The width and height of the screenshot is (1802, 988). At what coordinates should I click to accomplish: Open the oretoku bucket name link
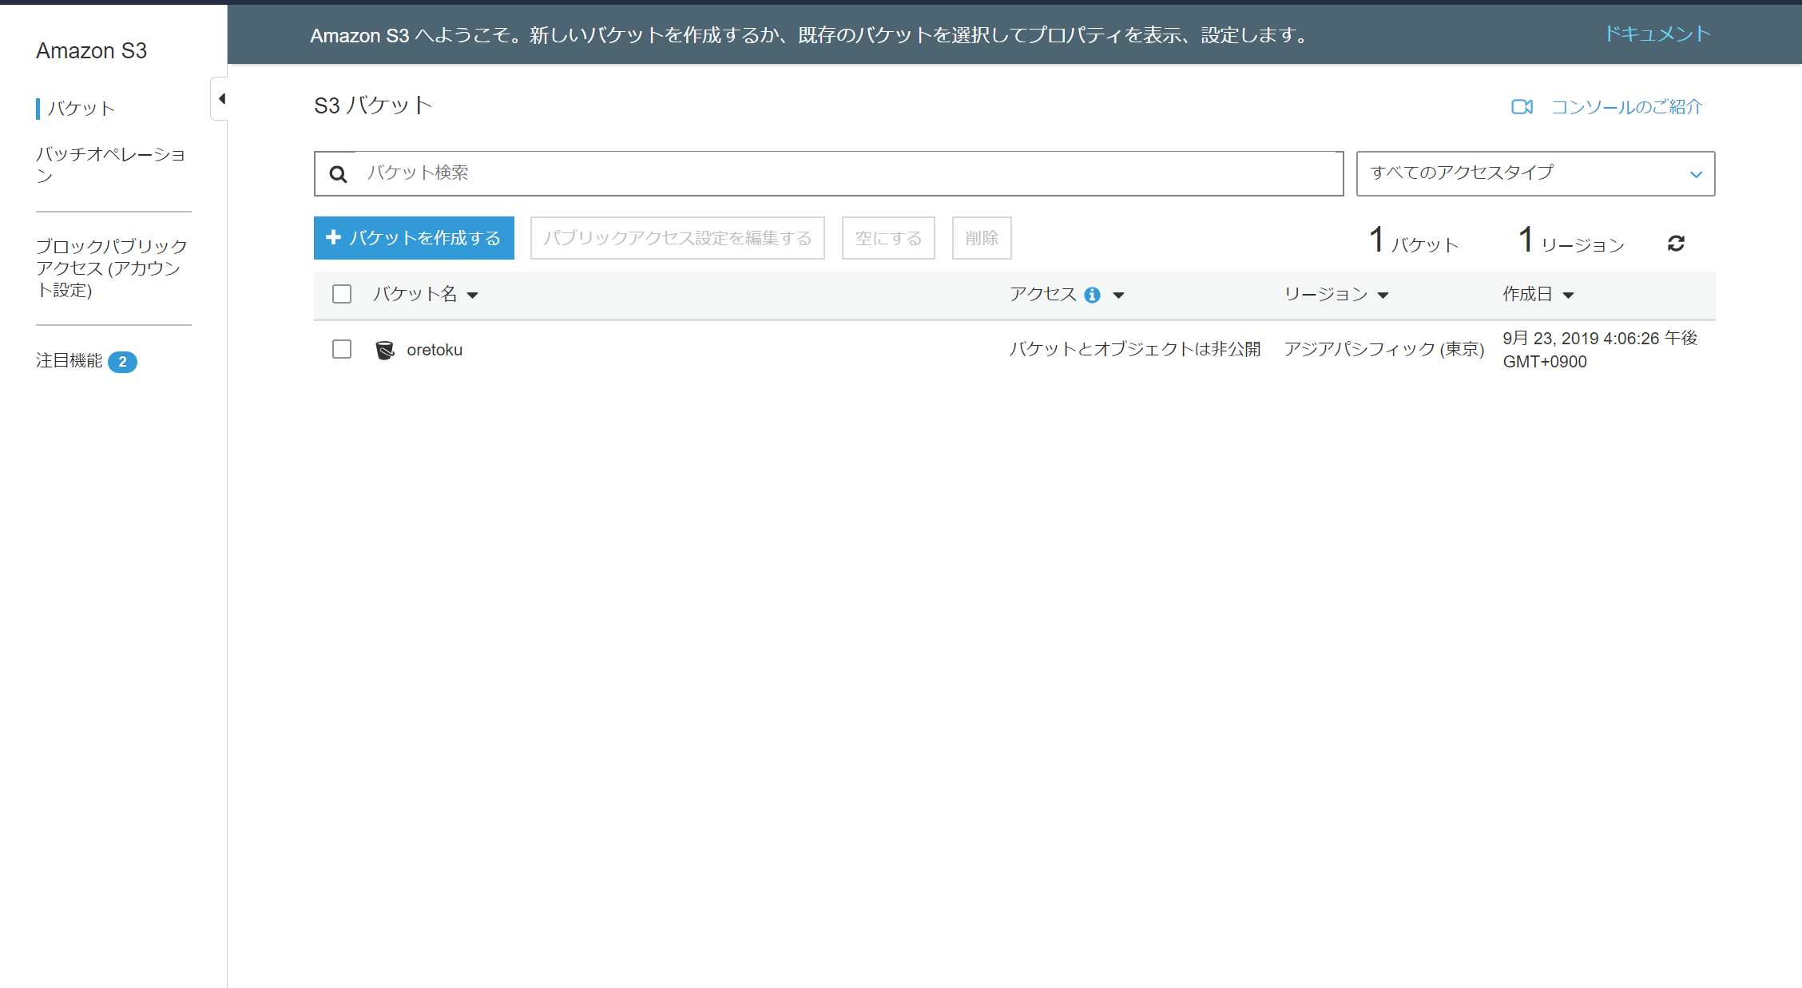(435, 350)
